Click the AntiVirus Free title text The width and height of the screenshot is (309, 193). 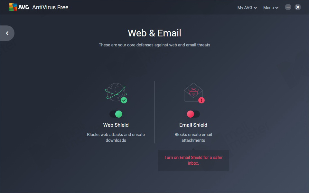pyautogui.click(x=50, y=7)
